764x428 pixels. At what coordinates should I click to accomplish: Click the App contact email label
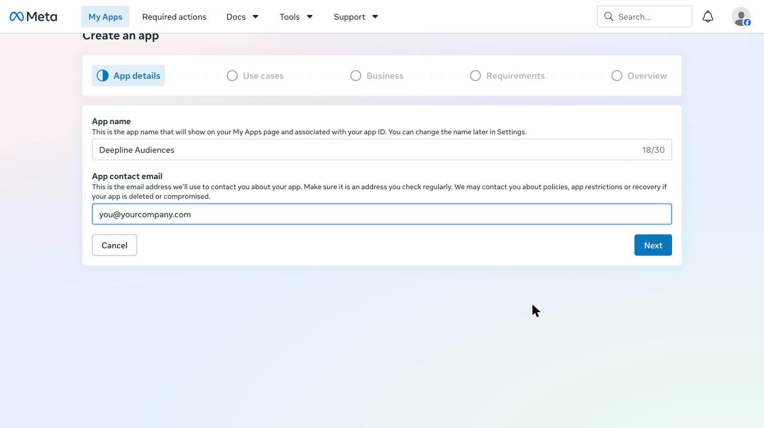pos(127,176)
